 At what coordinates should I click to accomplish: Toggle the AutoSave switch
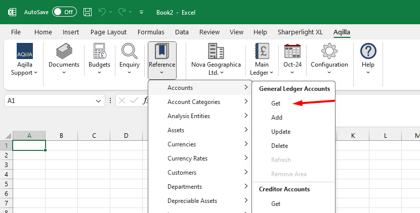(x=64, y=12)
